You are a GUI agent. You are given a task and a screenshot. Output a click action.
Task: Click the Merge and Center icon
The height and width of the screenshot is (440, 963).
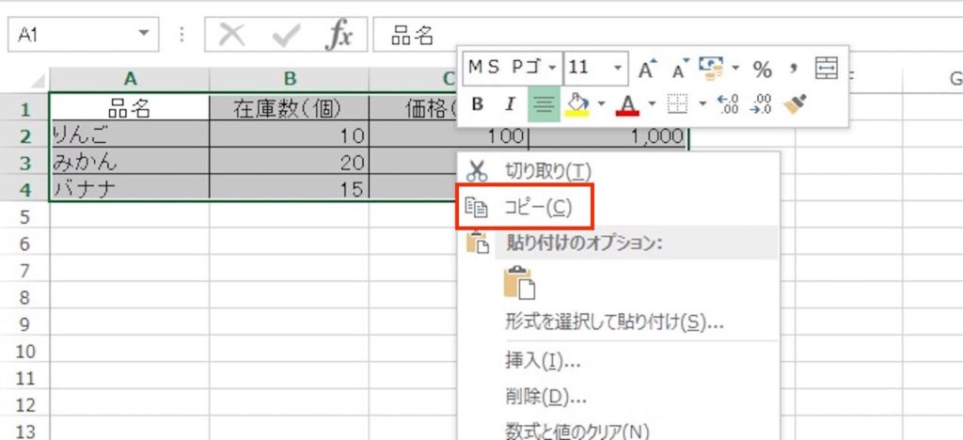click(826, 69)
